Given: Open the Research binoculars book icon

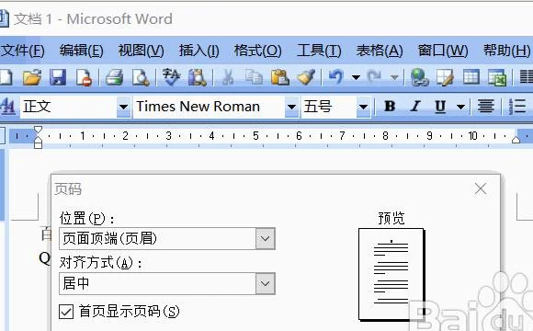Looking at the screenshot, I should coord(198,77).
